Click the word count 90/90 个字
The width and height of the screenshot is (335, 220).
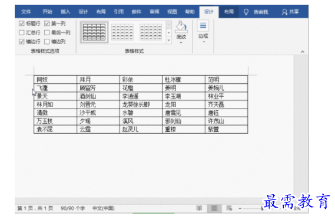73,208
